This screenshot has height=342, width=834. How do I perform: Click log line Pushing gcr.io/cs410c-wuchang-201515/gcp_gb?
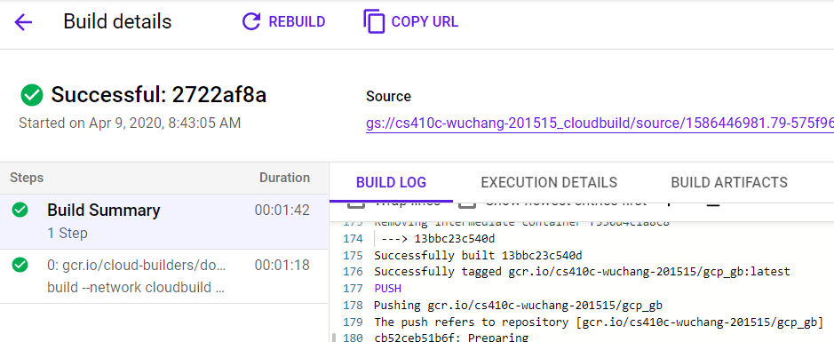click(x=518, y=306)
